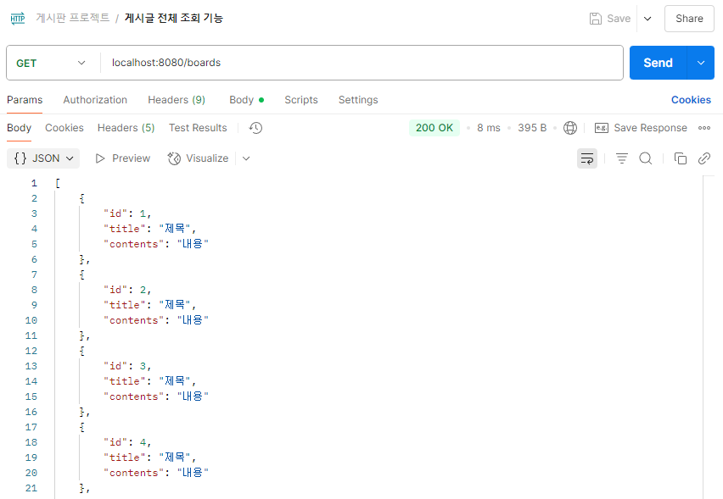
Task: Copy the response body to clipboard
Action: tap(680, 158)
